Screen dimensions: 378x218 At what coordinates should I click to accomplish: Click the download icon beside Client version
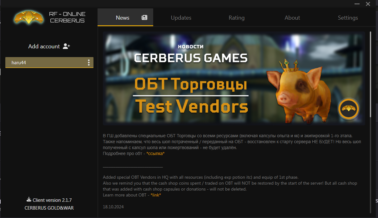click(29, 200)
